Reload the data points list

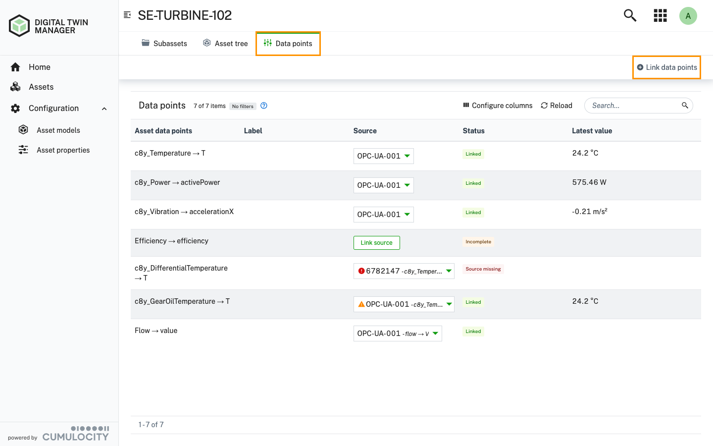point(556,105)
